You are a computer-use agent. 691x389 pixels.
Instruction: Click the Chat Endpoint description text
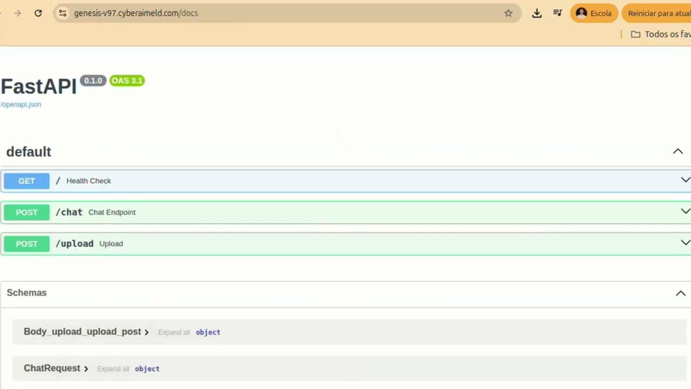pos(112,212)
